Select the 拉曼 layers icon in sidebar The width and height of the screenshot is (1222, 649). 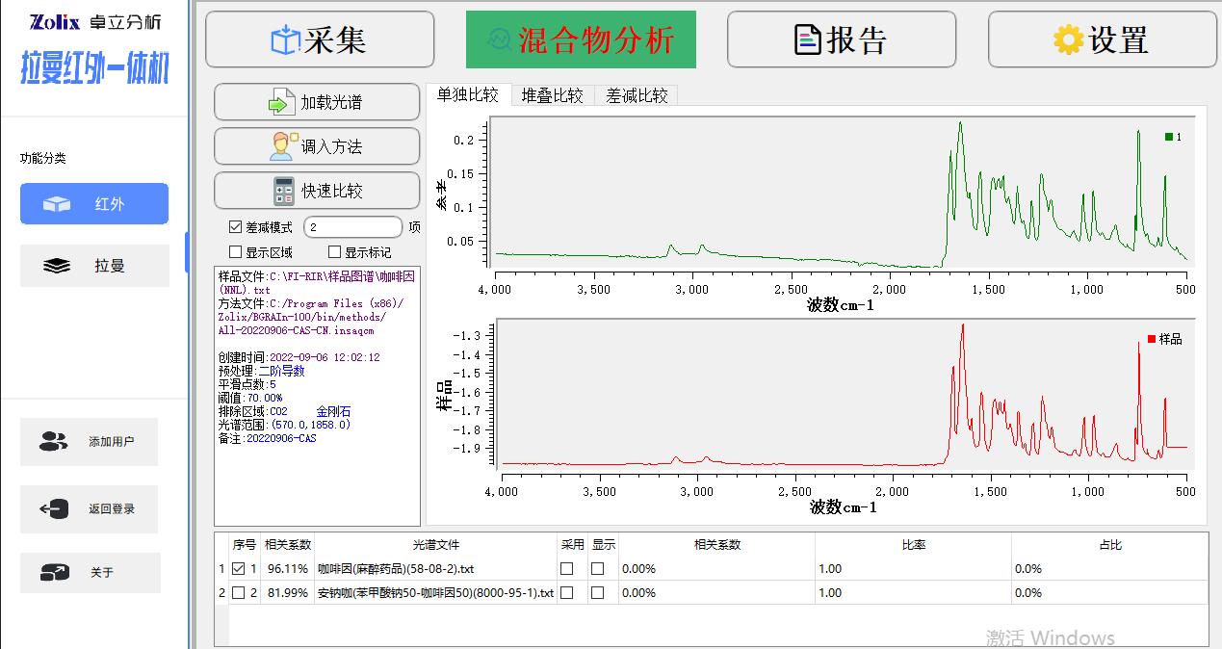(58, 266)
